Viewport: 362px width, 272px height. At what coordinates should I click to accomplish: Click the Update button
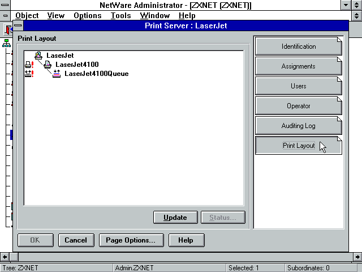175,218
